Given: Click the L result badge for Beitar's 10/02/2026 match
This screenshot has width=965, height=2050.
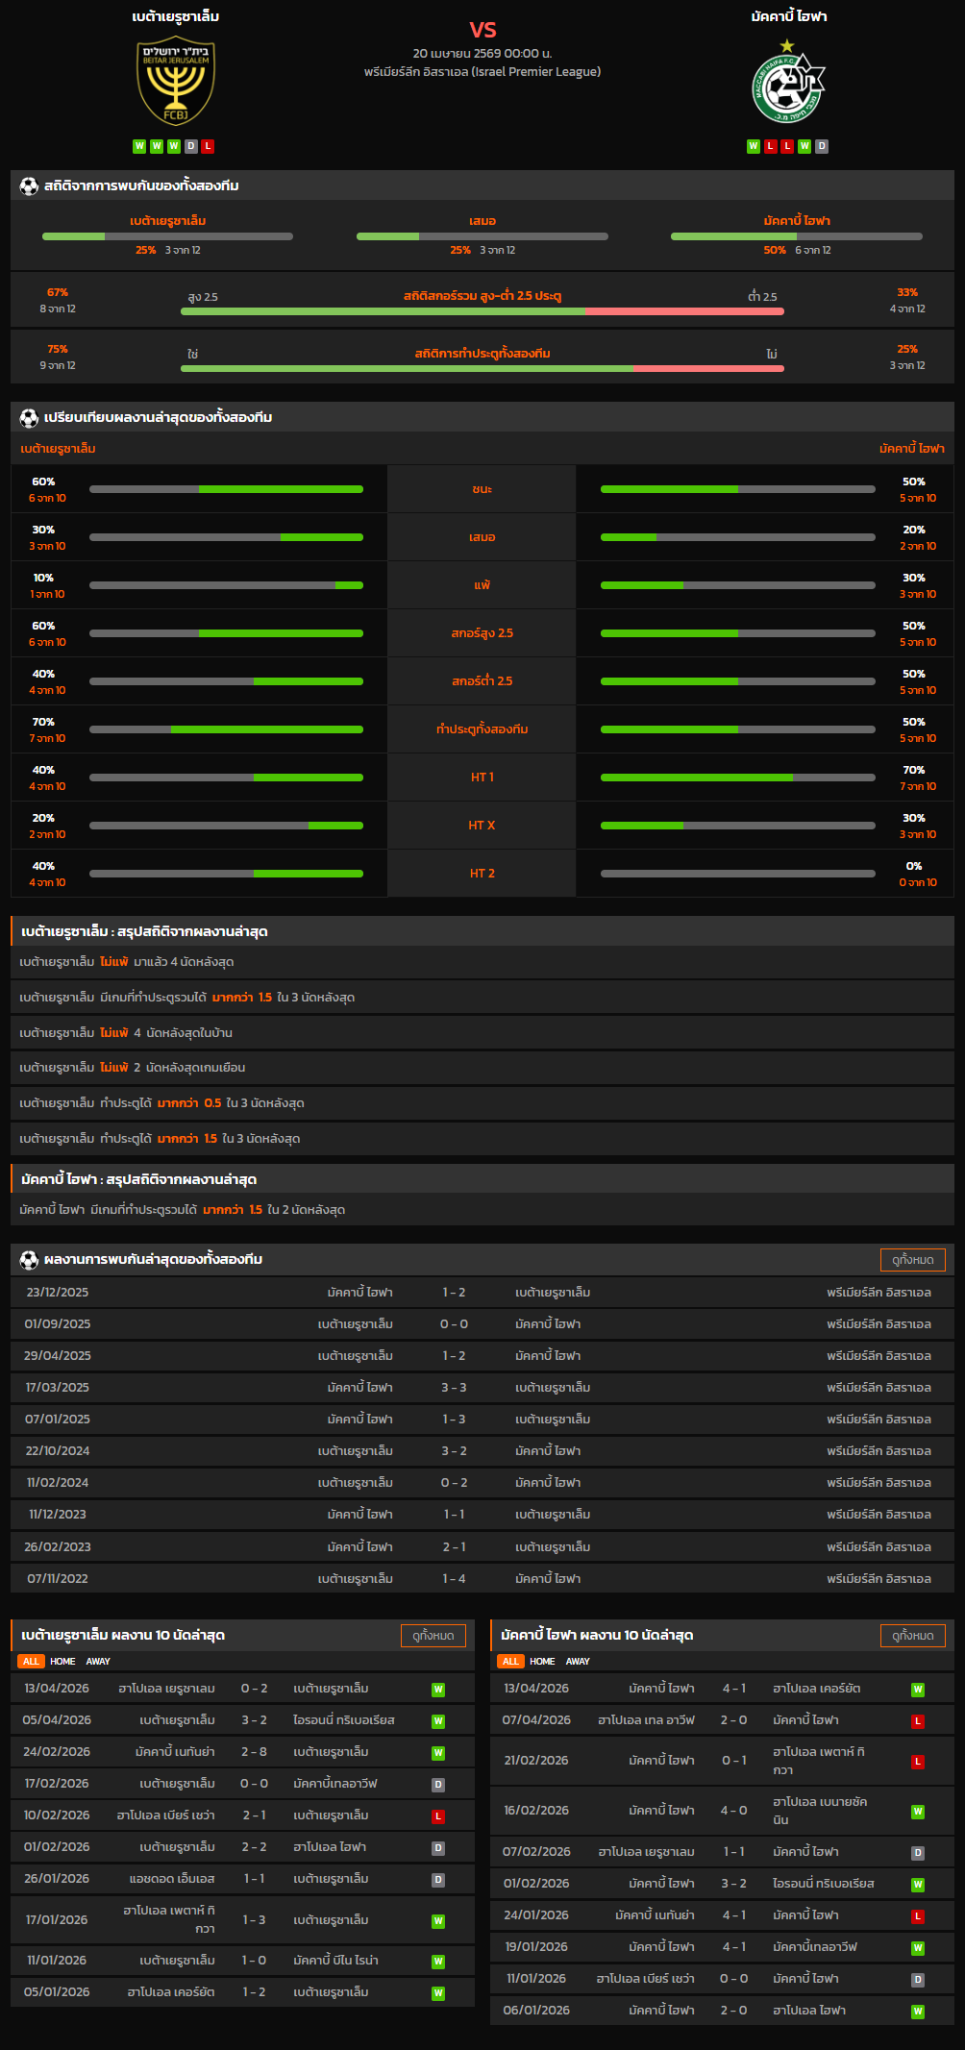Looking at the screenshot, I should point(438,1816).
